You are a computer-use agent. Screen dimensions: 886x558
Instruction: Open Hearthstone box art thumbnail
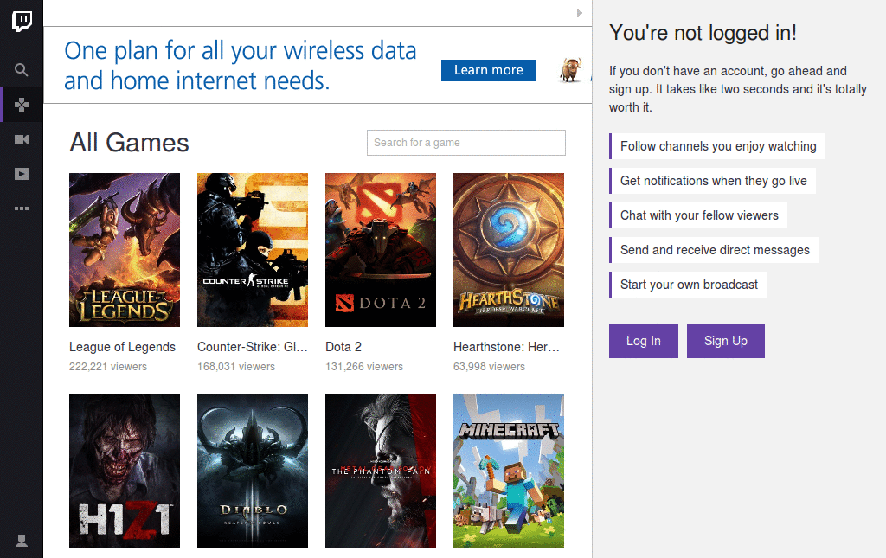pos(509,250)
